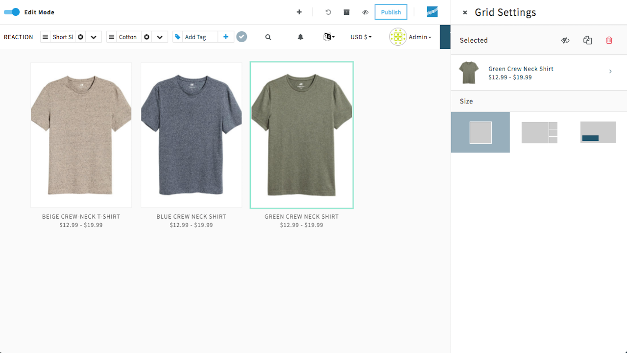Remove the Cotton tag

point(146,37)
